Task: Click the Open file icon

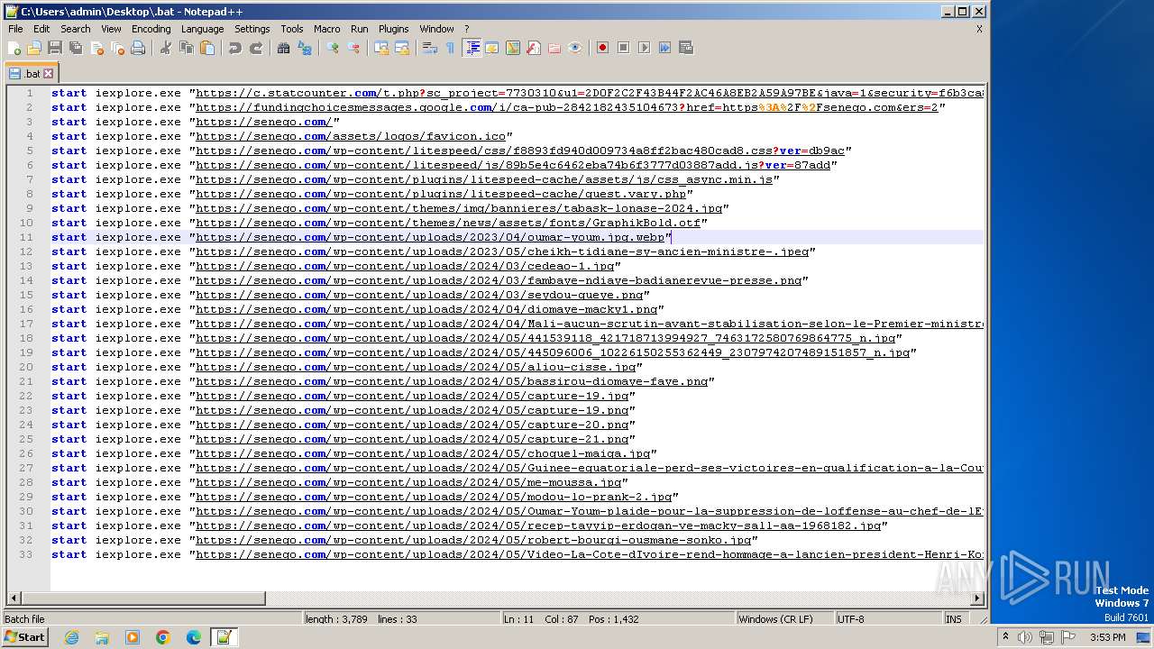Action: click(x=34, y=48)
